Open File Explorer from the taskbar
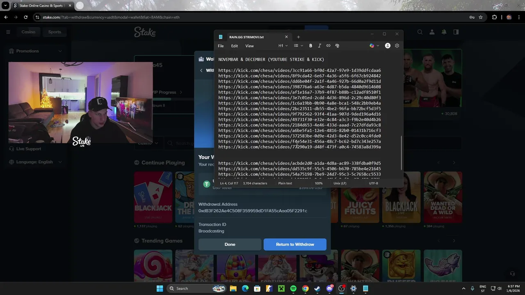Image resolution: width=525 pixels, height=295 pixels. click(x=233, y=288)
